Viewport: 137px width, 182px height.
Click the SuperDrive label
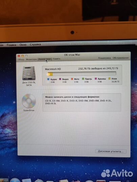click(x=29, y=111)
